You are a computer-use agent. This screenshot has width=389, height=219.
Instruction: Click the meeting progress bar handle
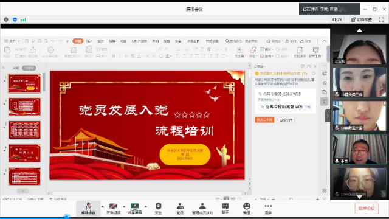tap(66, 217)
